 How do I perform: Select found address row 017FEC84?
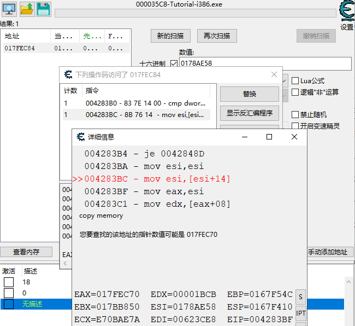(66, 48)
